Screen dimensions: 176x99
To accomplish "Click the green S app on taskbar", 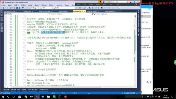I will point(54,97).
